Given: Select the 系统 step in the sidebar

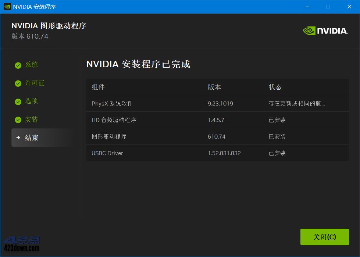Looking at the screenshot, I should coord(31,65).
